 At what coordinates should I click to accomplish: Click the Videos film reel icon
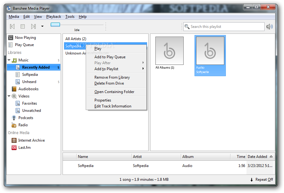[x=14, y=96]
